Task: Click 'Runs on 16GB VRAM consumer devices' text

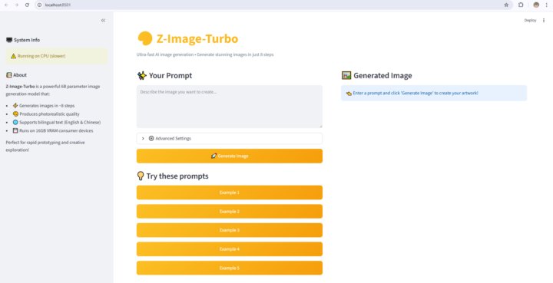Action: 56,130
